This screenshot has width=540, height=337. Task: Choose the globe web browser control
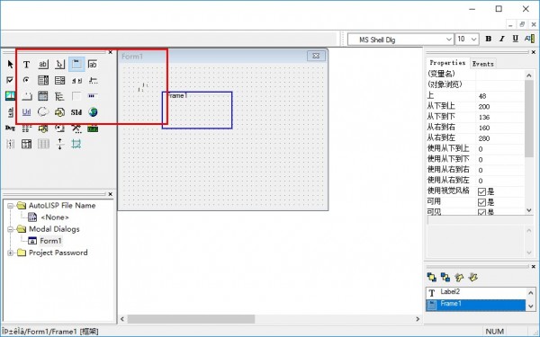93,112
